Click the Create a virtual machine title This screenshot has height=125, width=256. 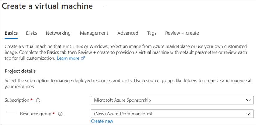[48, 6]
